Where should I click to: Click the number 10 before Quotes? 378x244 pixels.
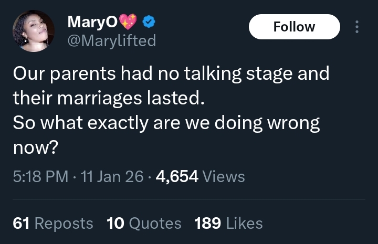115,224
